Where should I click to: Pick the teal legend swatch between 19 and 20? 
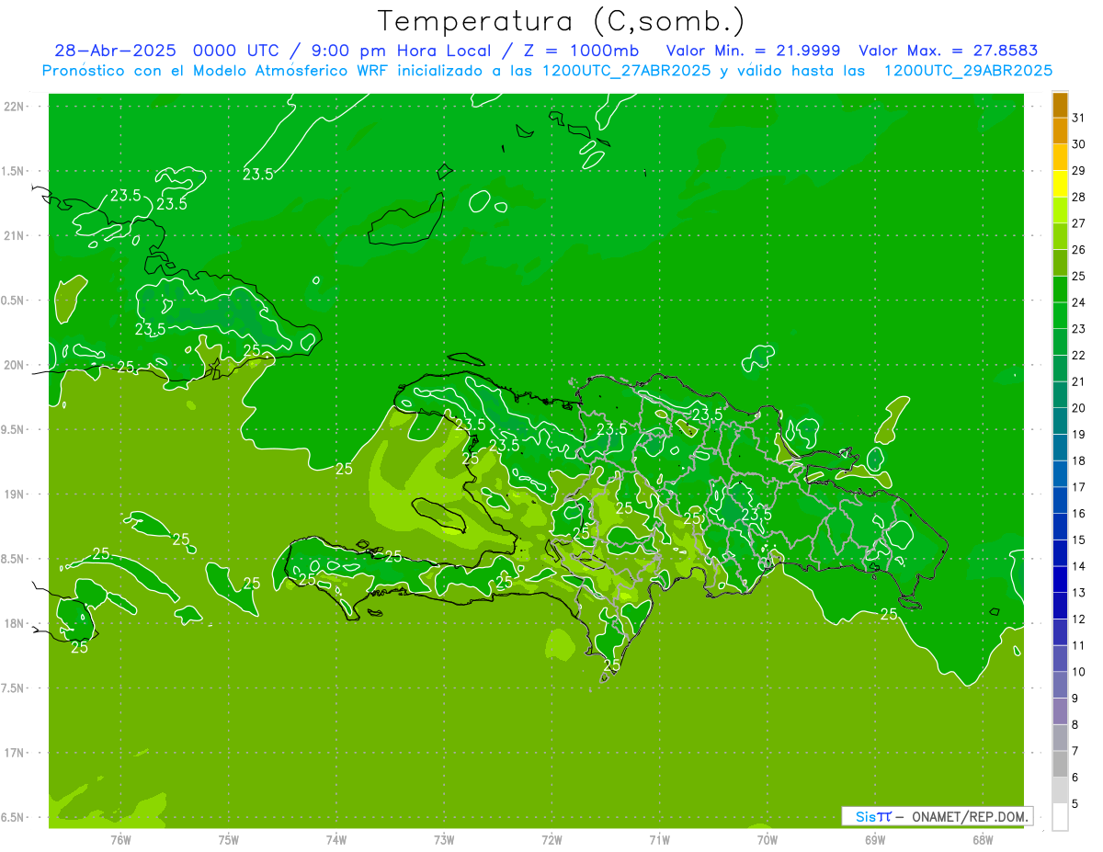tap(1060, 421)
